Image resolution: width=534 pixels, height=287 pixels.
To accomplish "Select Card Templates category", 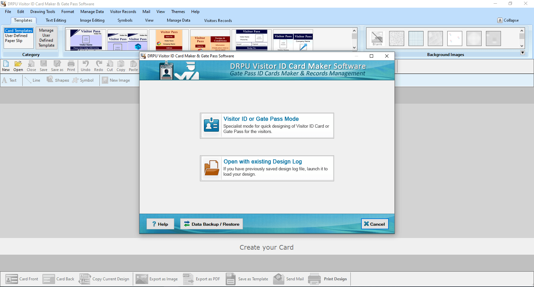I will click(x=19, y=31).
